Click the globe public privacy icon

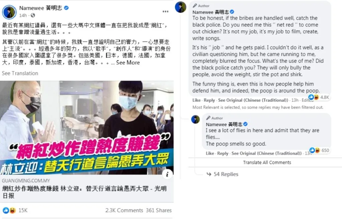[33, 15]
